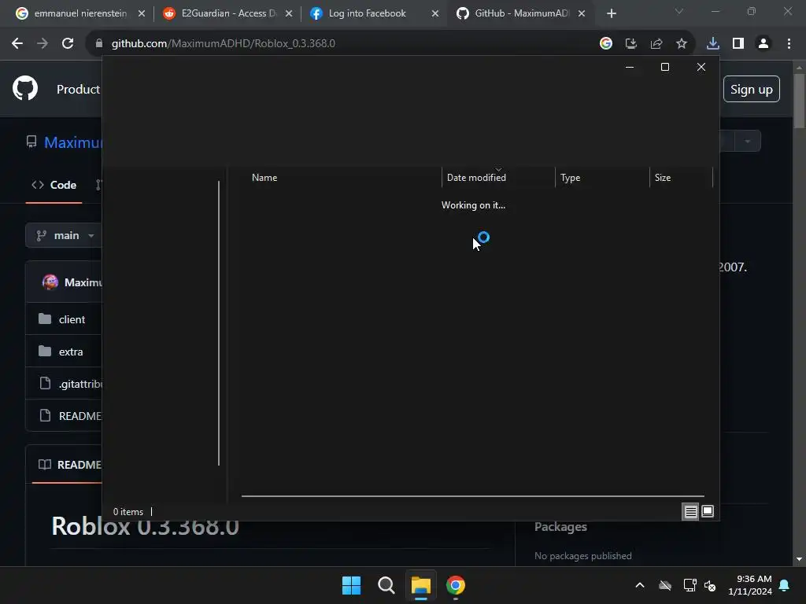Click the GitHub page vertical scrollbar
806x604 pixels.
(800, 101)
